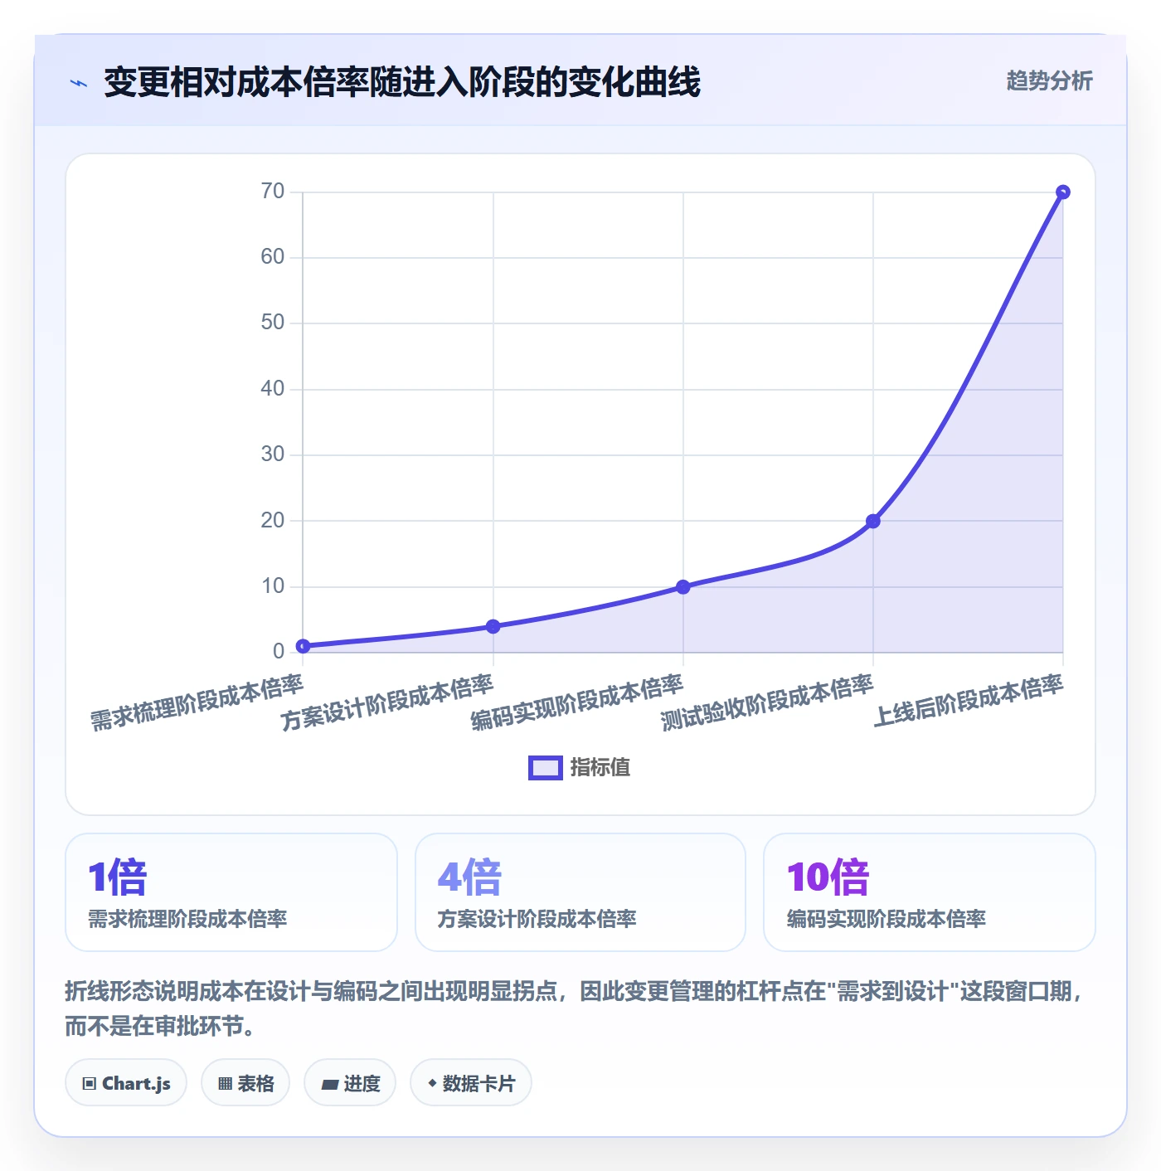1161x1171 pixels.
Task: Select the 需求梳理阶段 data point on the chart
Action: tap(303, 646)
